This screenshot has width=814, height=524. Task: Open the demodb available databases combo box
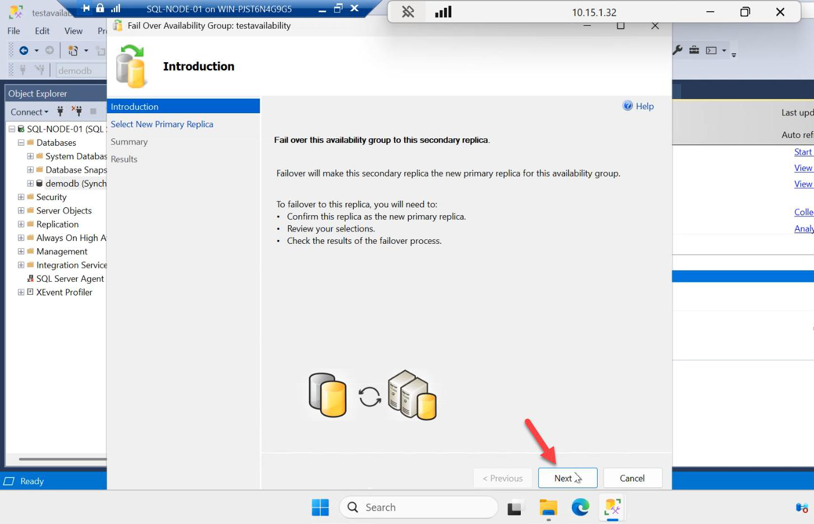tap(81, 71)
